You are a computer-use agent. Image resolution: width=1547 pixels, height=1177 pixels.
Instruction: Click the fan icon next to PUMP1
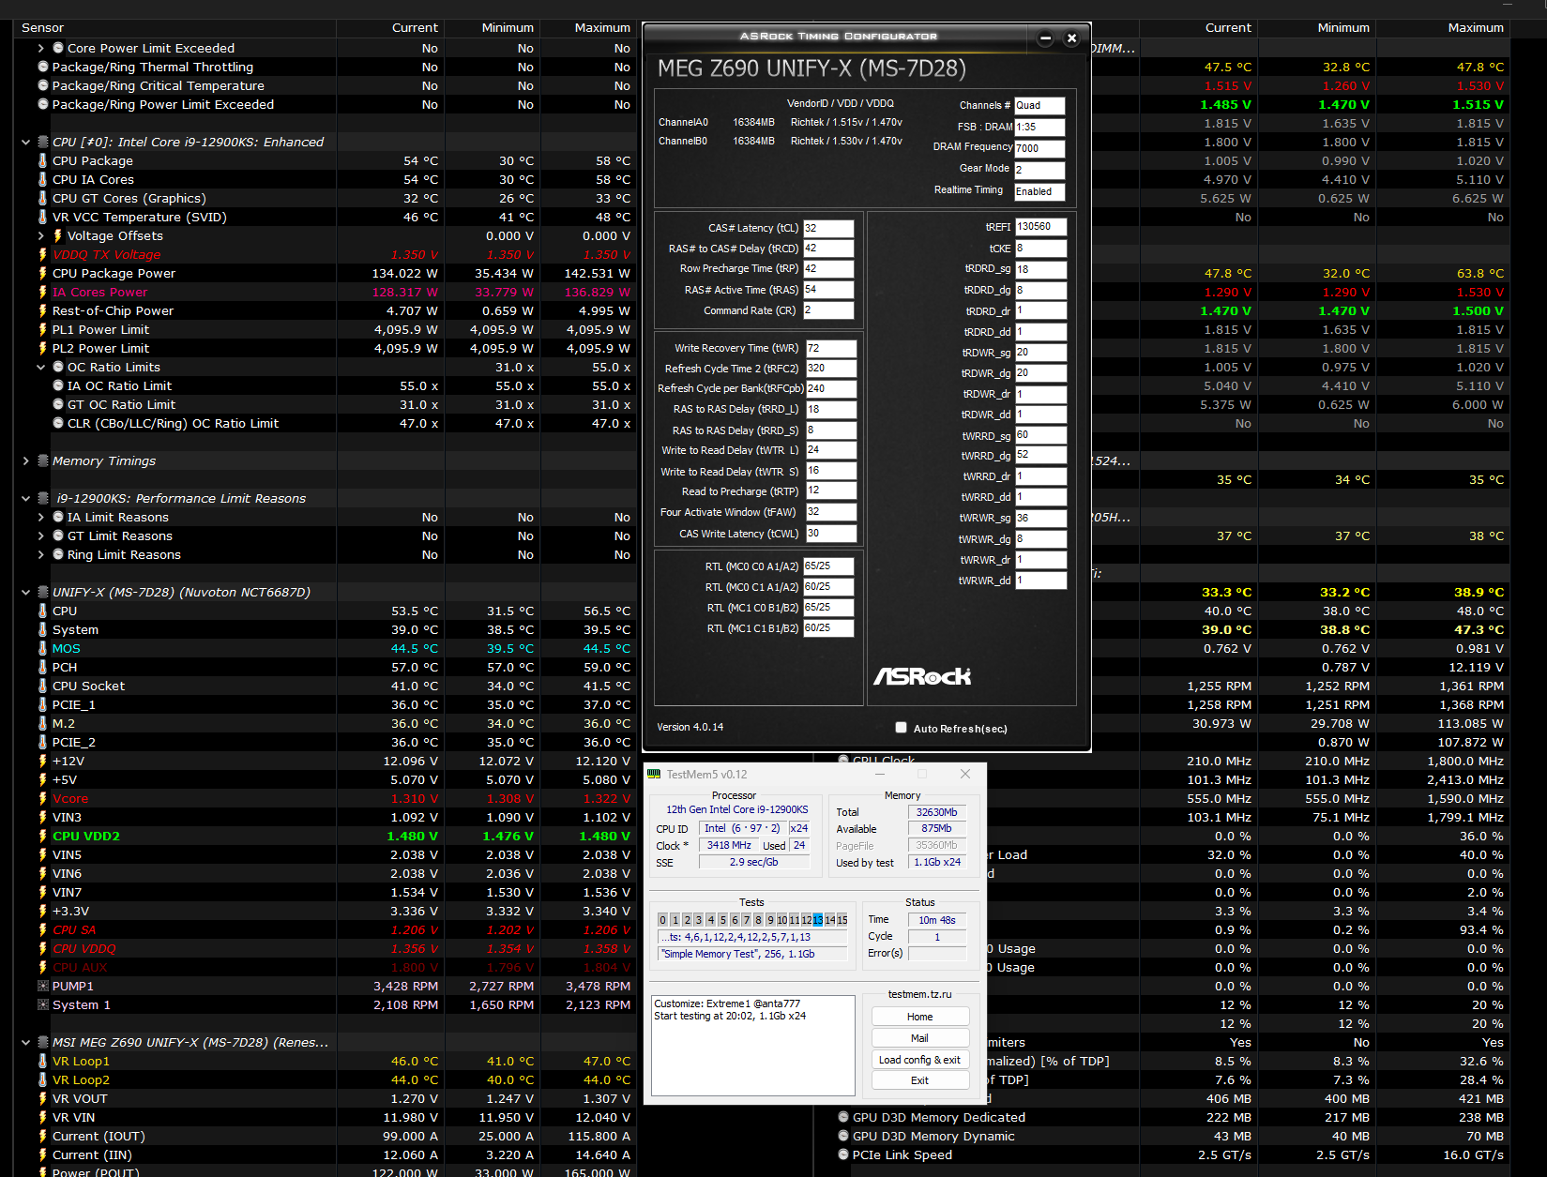[x=43, y=986]
